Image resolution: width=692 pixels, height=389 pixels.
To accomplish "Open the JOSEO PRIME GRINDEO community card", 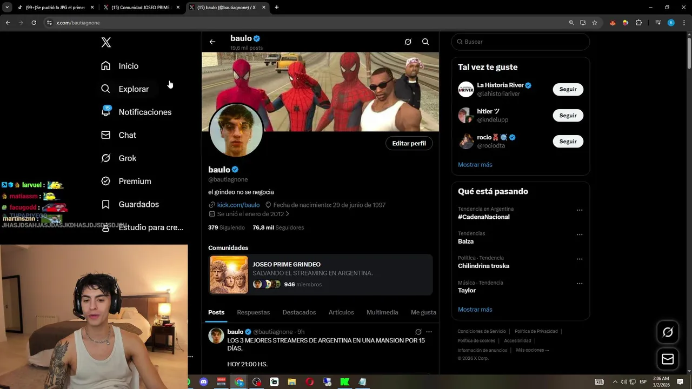I will point(321,275).
